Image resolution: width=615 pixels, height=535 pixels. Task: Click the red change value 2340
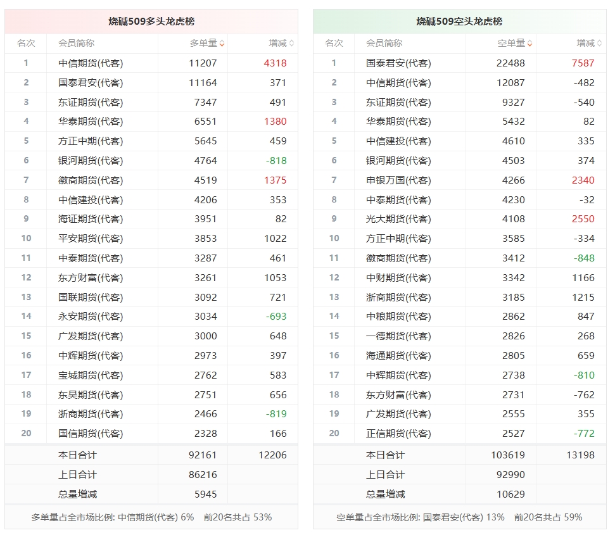583,180
